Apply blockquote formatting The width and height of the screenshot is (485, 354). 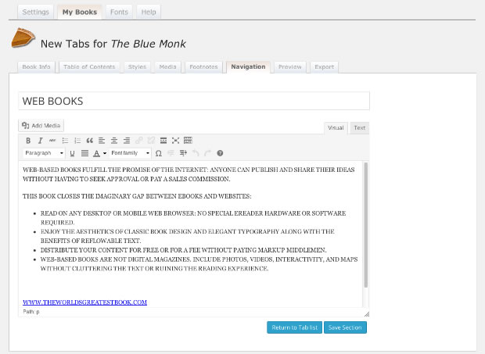[x=89, y=141]
